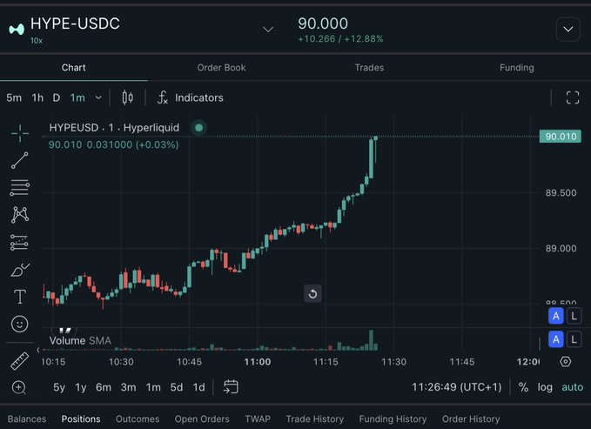Click the HYPE token logo
The image size is (591, 429).
pos(17,29)
